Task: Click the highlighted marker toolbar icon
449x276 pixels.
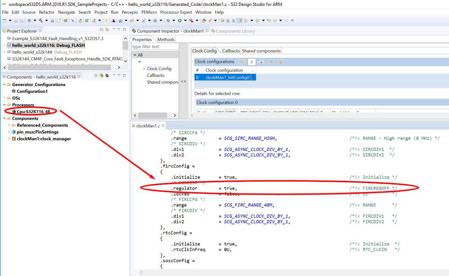Action: tap(240, 21)
